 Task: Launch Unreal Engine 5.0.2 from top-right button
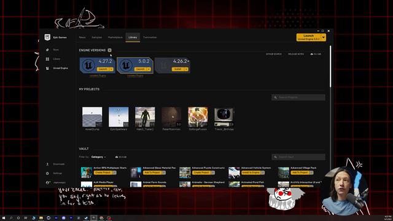click(308, 37)
